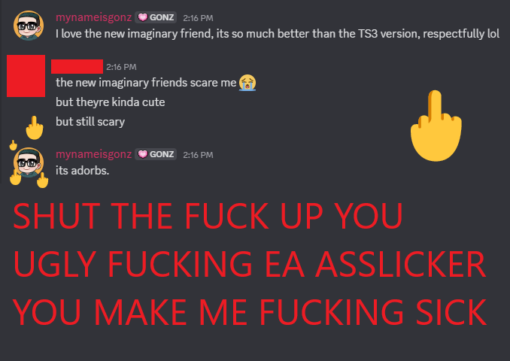Click the red text line ending with SICK

[x=250, y=312]
